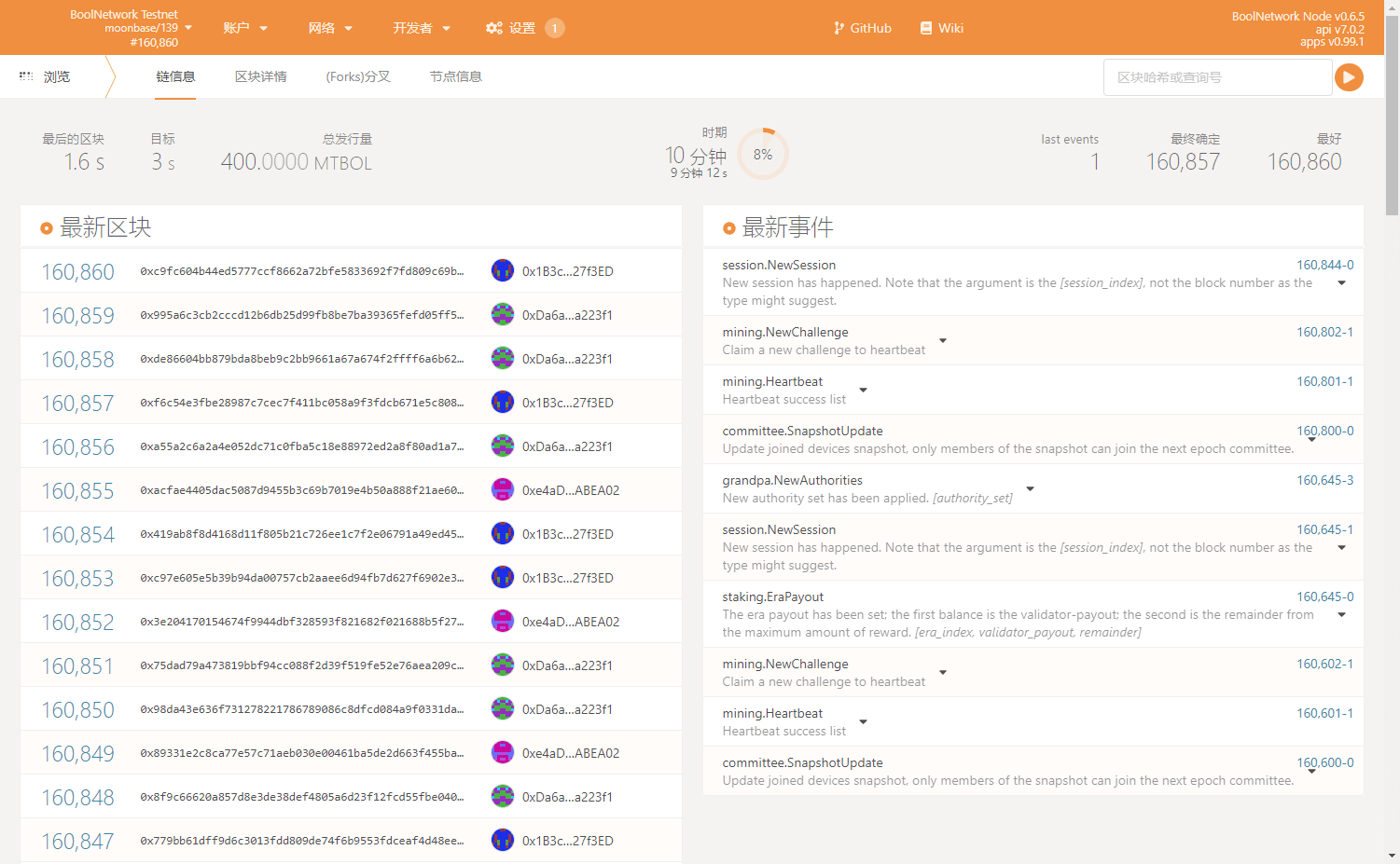Click validator identicon for block 160,860
Viewport: 1400px width, 864px height.
pos(503,271)
